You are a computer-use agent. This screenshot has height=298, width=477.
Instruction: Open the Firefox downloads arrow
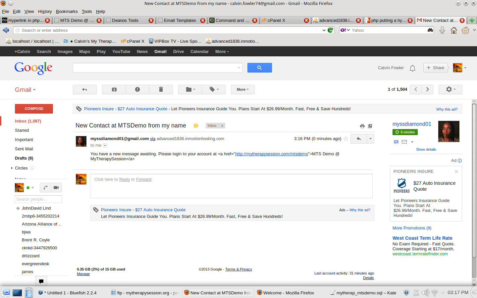442,30
